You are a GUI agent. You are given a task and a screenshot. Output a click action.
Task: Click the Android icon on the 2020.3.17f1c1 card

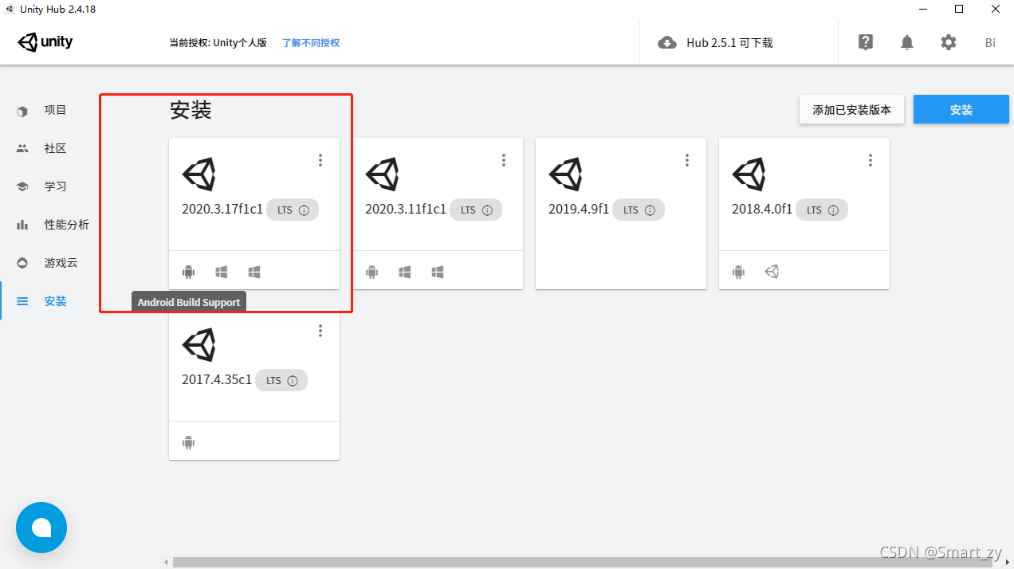188,272
